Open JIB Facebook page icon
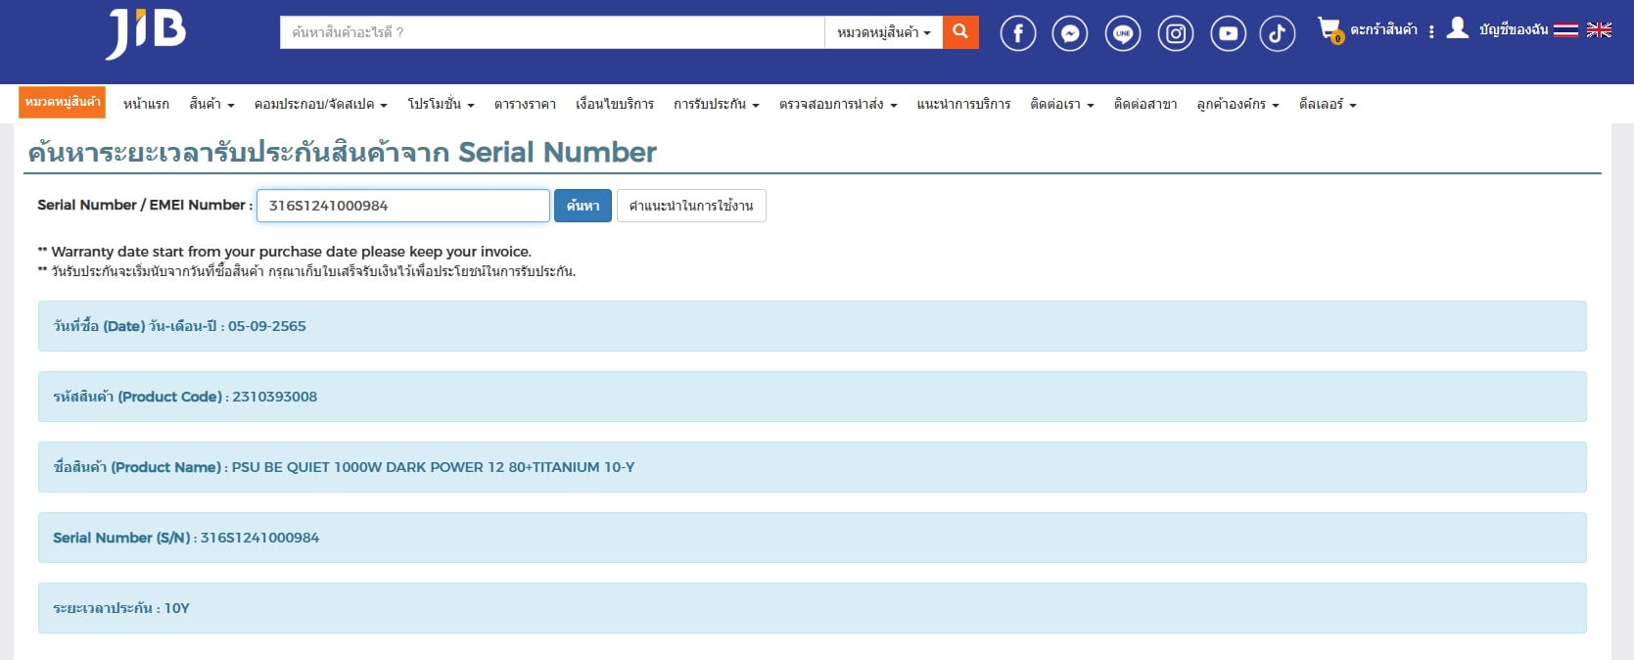 [1018, 34]
